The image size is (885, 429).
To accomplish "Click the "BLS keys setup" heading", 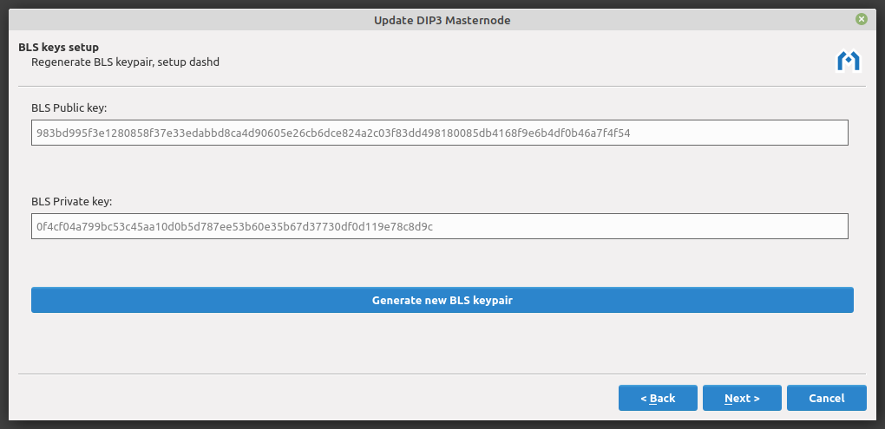I will coord(58,47).
